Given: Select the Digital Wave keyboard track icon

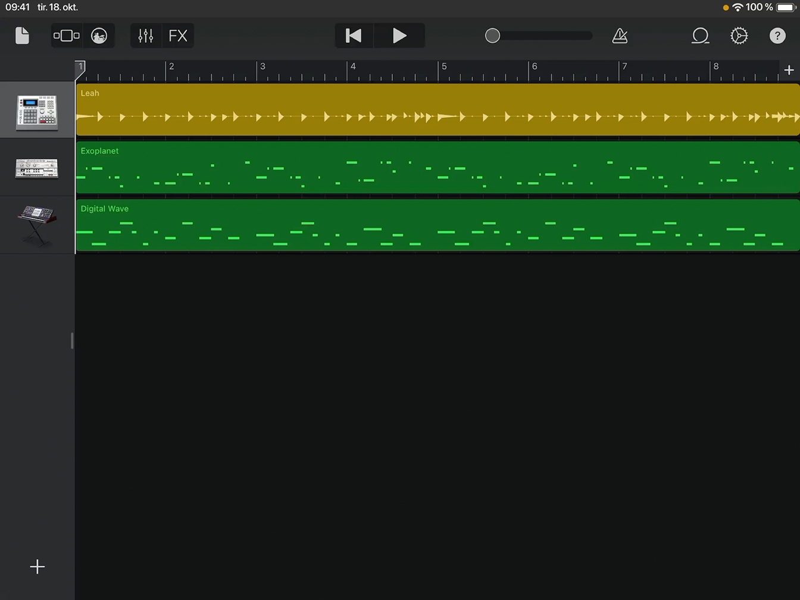Looking at the screenshot, I should (37, 225).
